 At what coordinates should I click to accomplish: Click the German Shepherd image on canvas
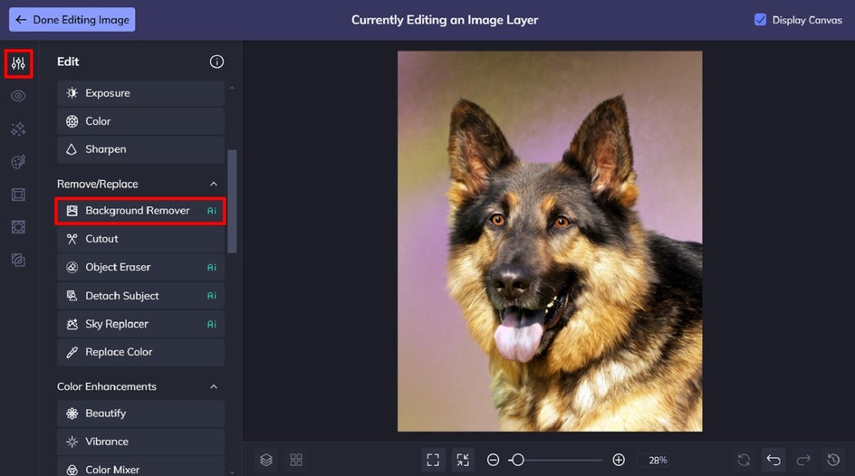coord(550,242)
